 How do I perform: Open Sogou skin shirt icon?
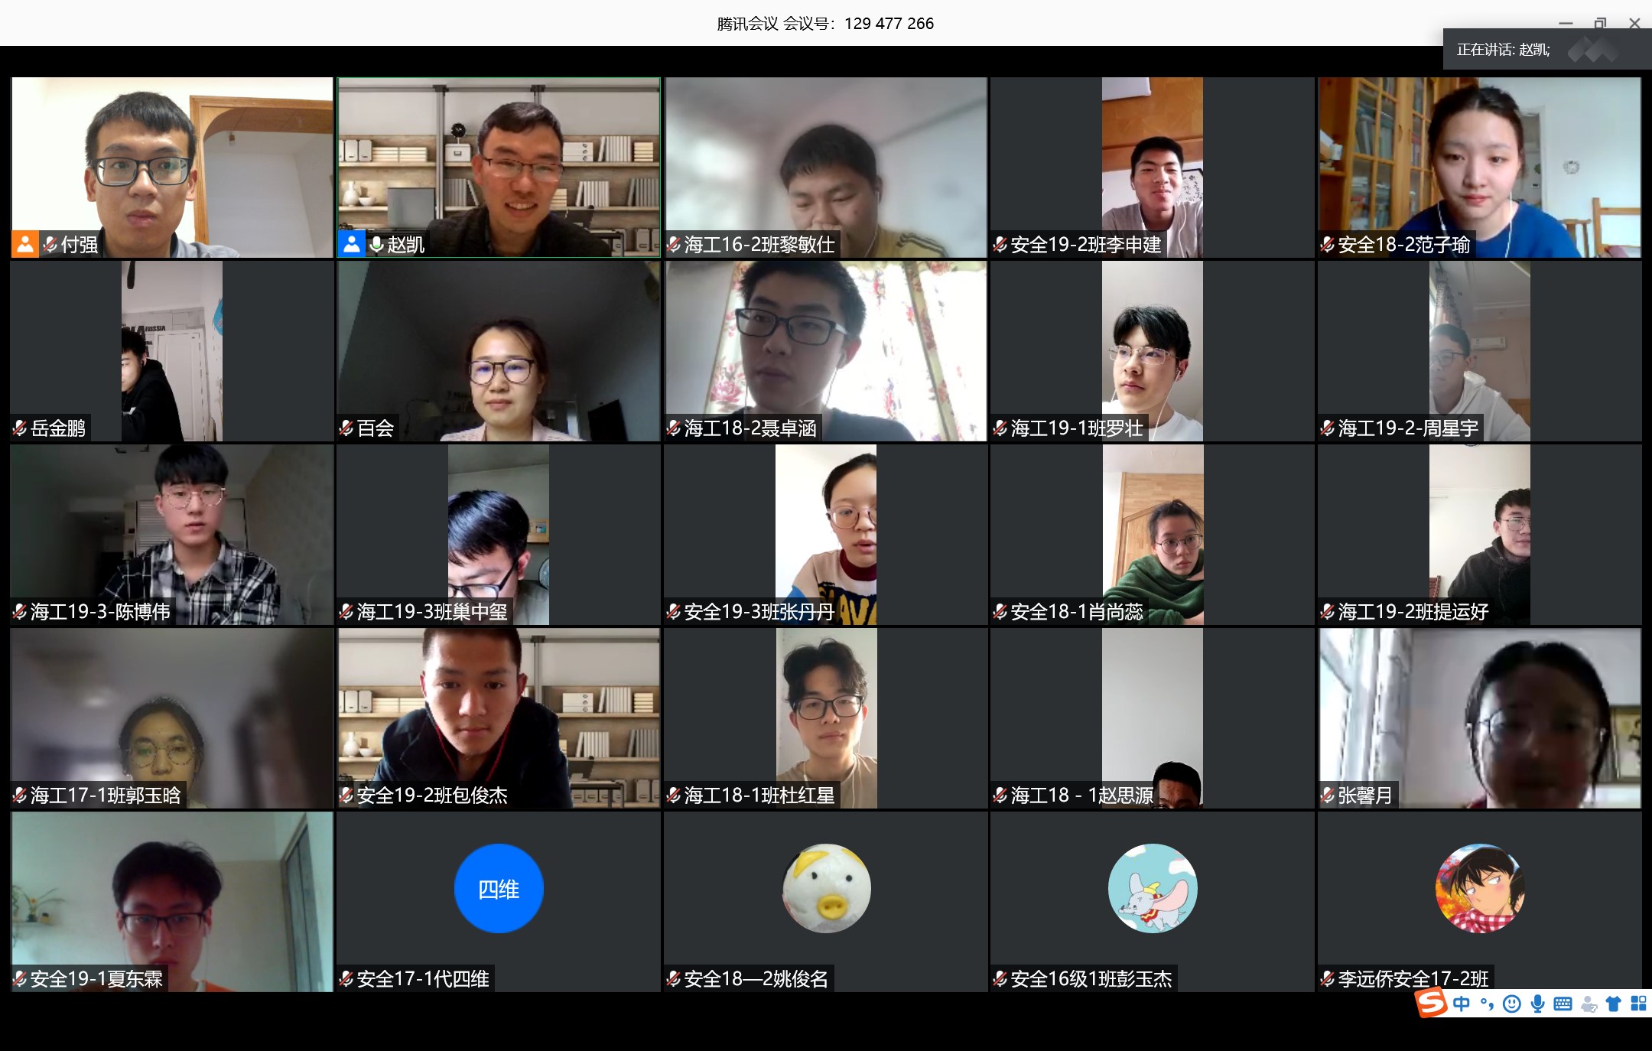click(1613, 1004)
